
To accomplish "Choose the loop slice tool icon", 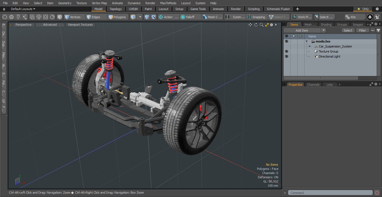I will 32,17.
